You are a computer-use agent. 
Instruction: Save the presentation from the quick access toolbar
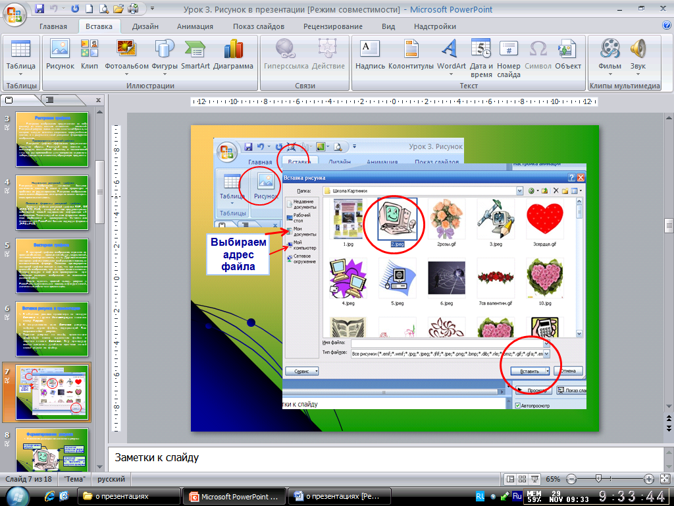[x=39, y=9]
